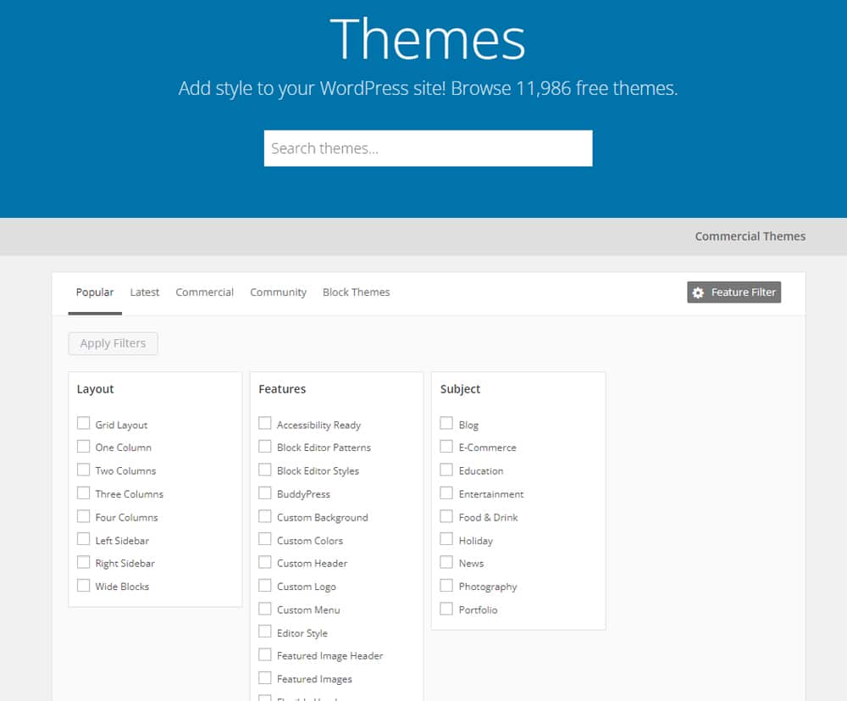Enable the Two Columns layout filter

[83, 470]
